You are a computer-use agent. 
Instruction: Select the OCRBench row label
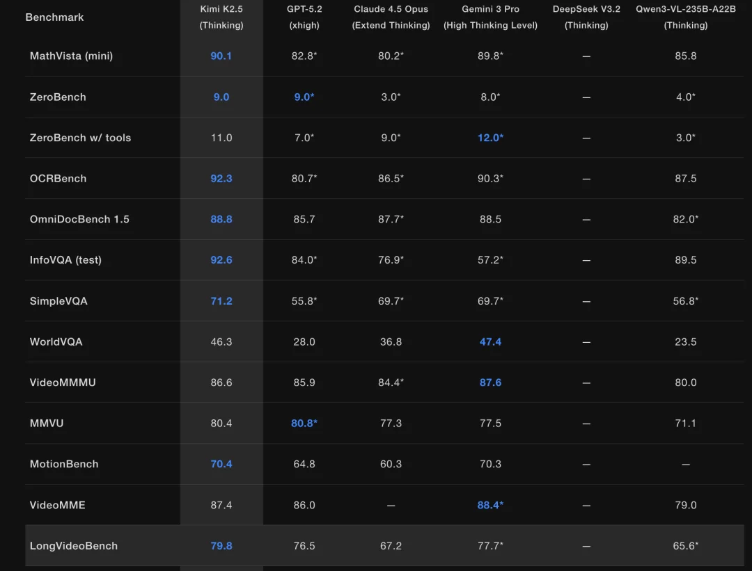(58, 179)
